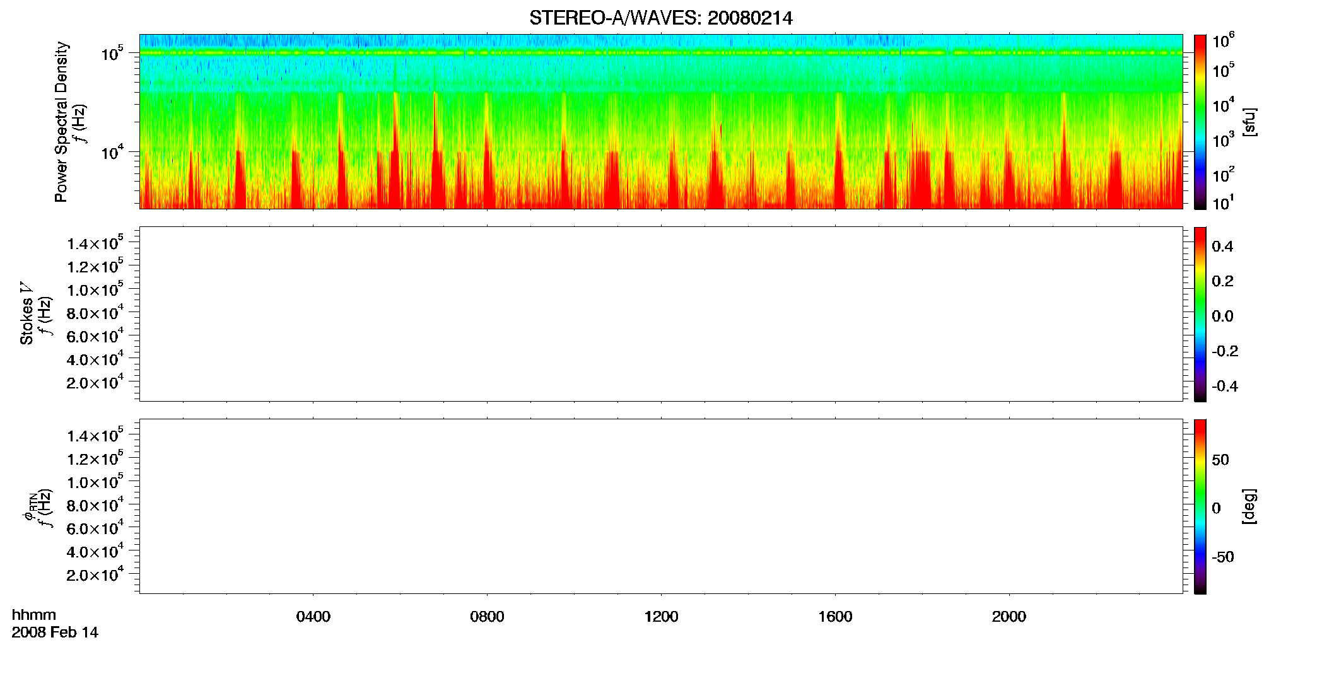The height and width of the screenshot is (681, 1322).
Task: Click the 1.4×10^5 tick in Stokes V panel
Action: 95,242
